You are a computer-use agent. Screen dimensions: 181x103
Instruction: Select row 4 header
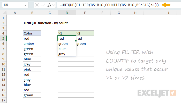point(3,33)
